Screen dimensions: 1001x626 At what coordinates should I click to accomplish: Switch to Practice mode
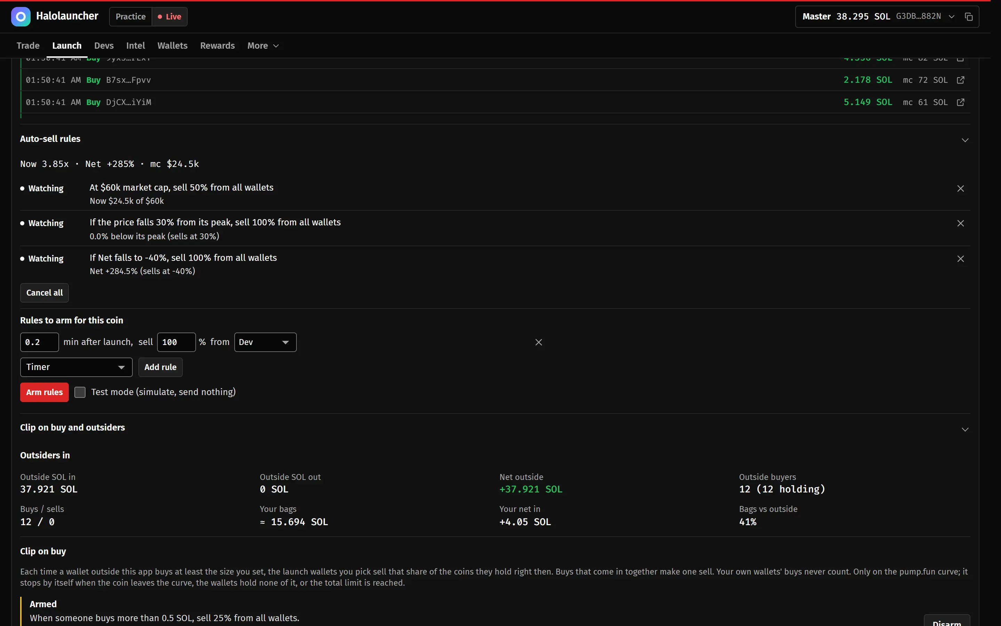131,17
